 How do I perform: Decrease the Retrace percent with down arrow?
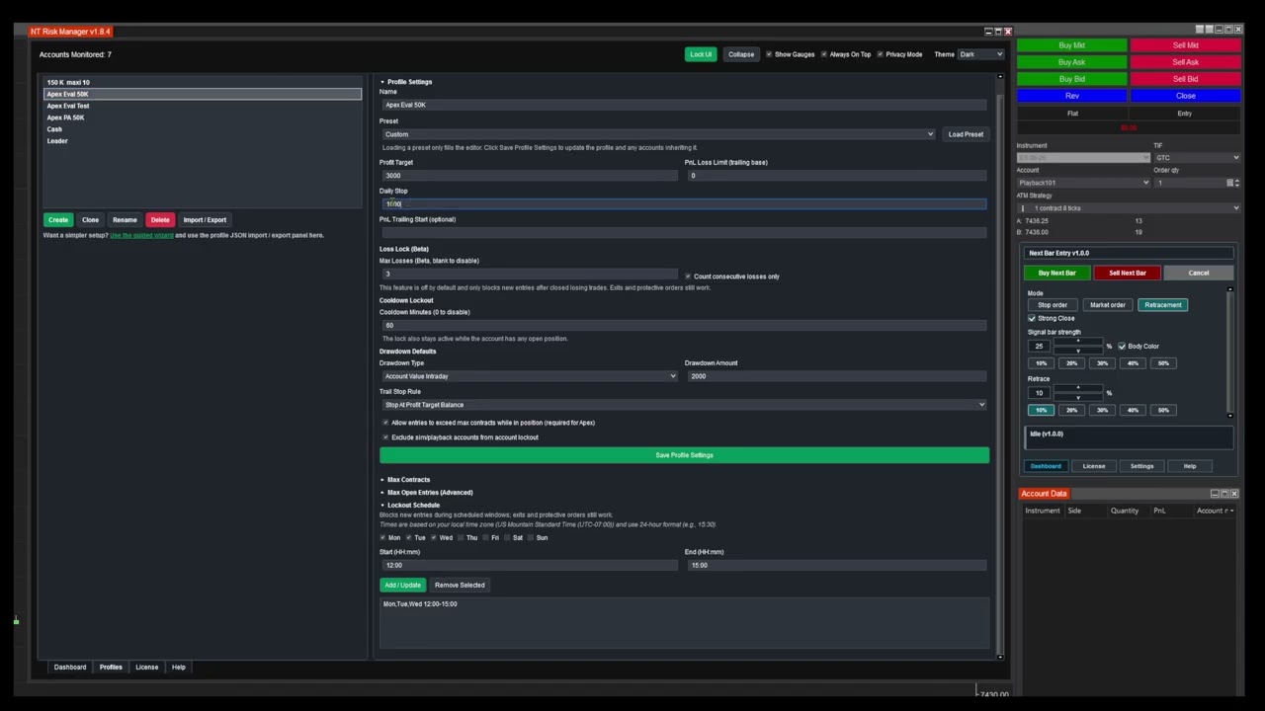pos(1078,397)
